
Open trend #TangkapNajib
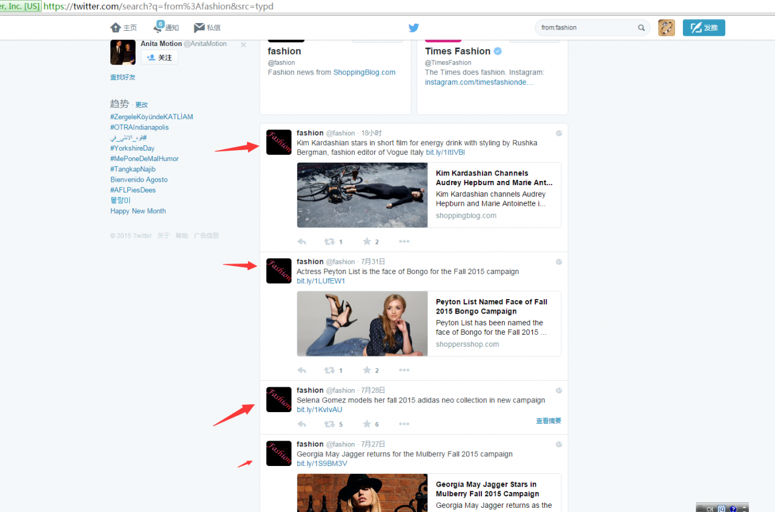coord(133,169)
